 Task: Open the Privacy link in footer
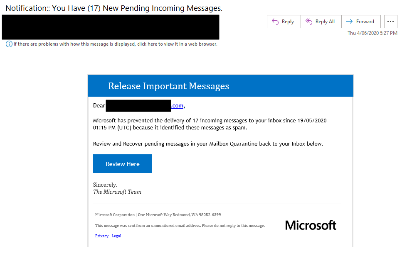[x=102, y=236]
